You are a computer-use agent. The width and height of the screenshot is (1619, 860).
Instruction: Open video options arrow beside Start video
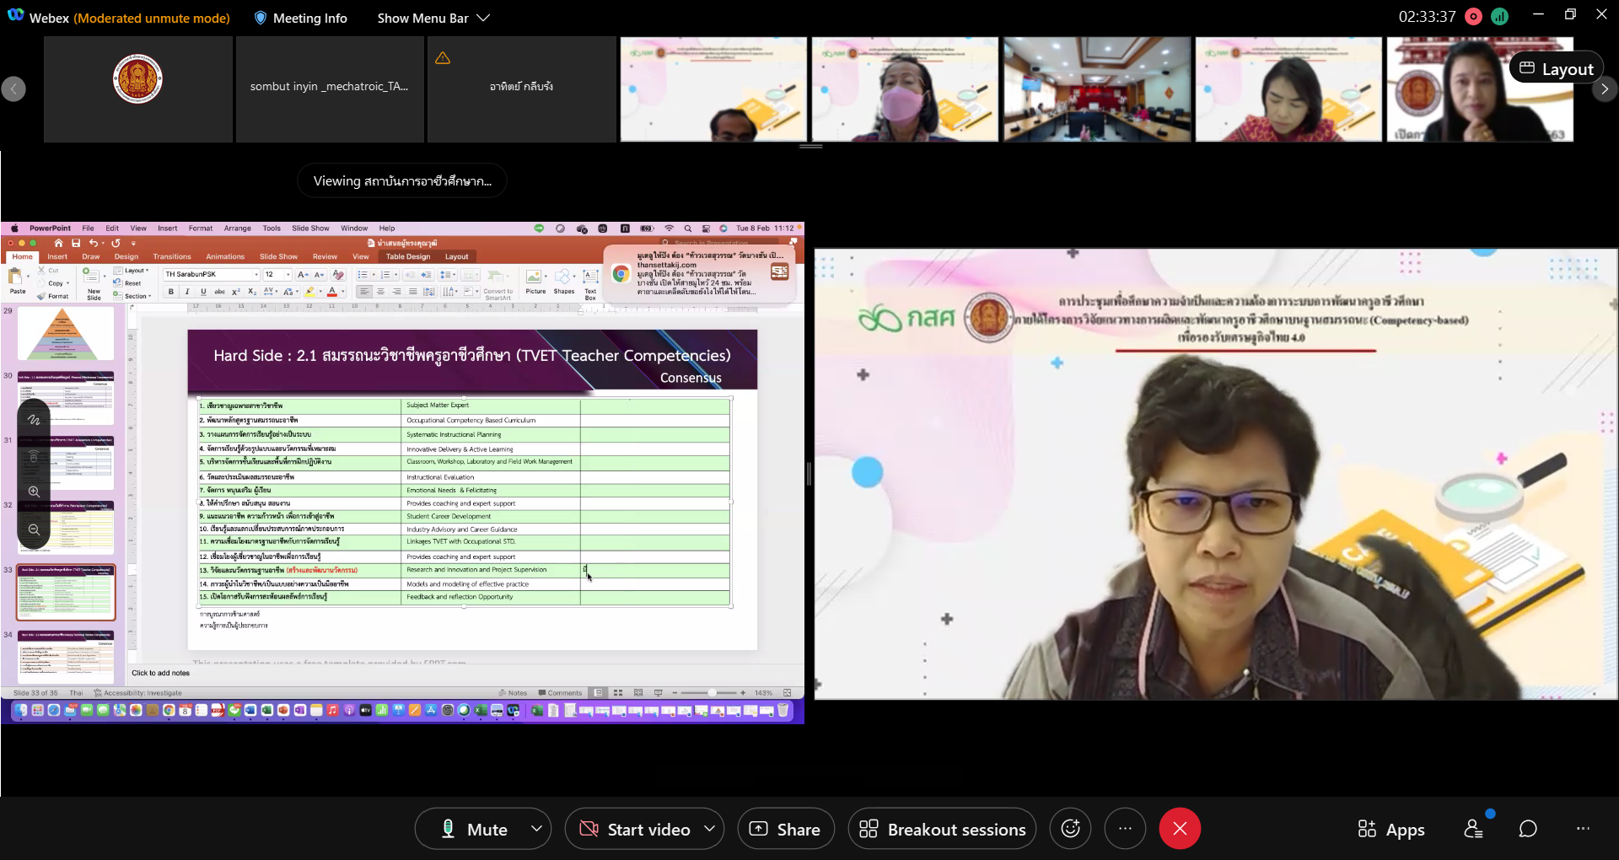coord(709,829)
